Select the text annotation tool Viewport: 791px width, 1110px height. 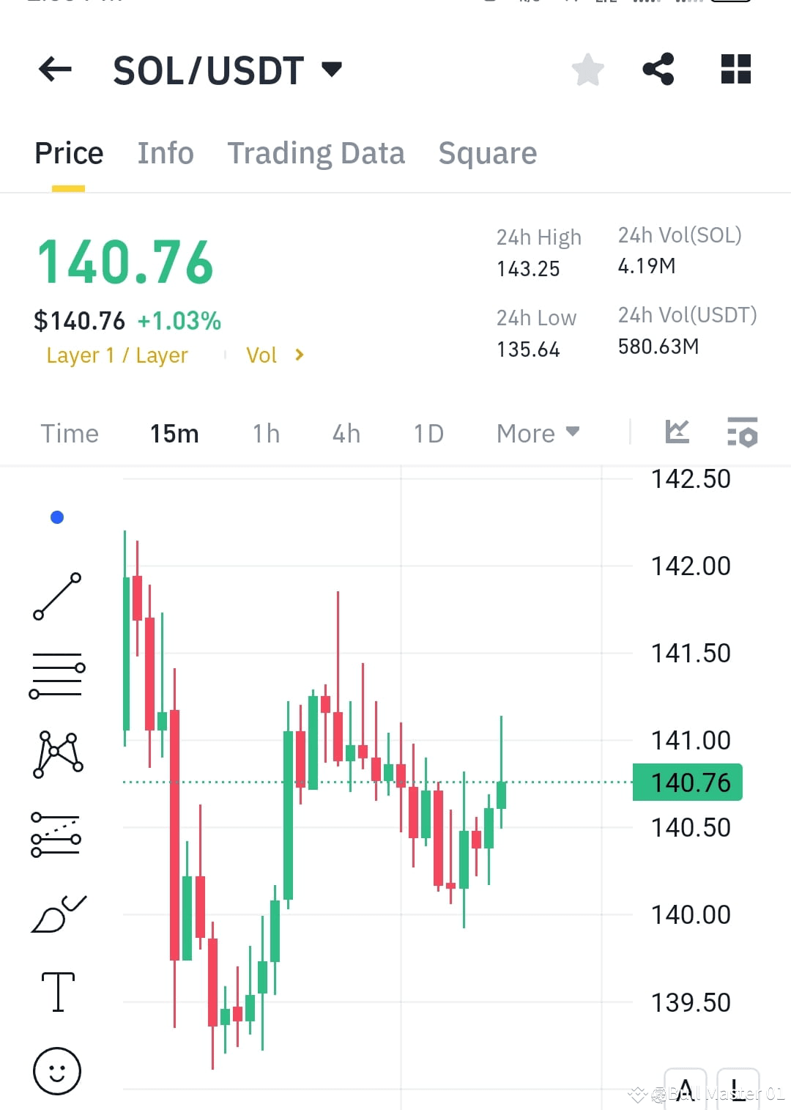coord(57,991)
